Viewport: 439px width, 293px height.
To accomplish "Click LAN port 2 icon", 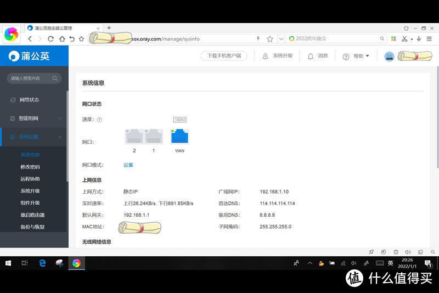I will point(134,137).
